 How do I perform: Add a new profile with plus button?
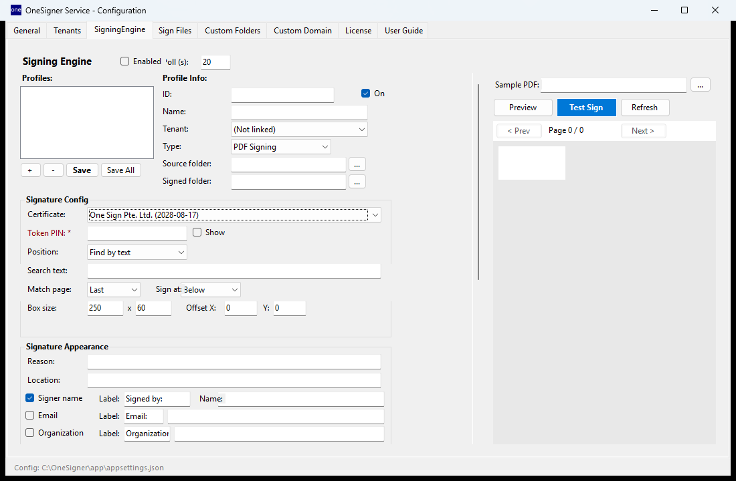[x=31, y=170]
